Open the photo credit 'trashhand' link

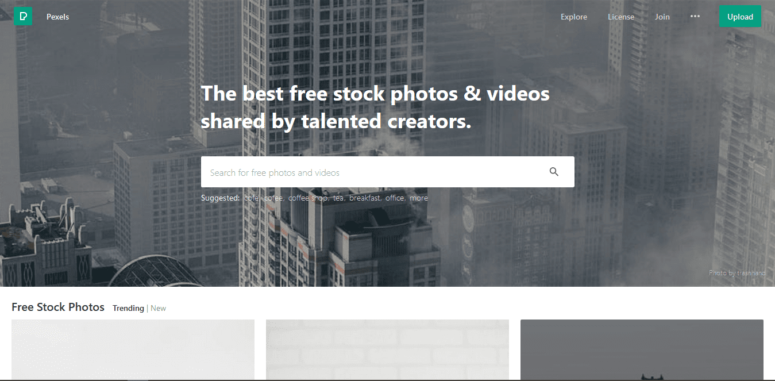click(x=751, y=273)
